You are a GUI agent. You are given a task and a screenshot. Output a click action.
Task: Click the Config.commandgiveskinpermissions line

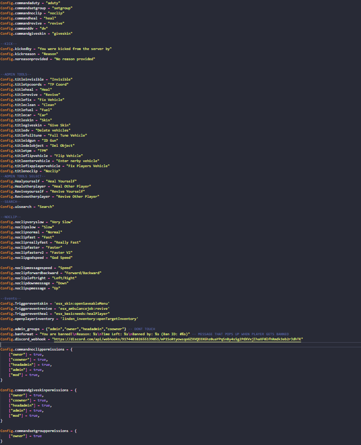click(38, 390)
